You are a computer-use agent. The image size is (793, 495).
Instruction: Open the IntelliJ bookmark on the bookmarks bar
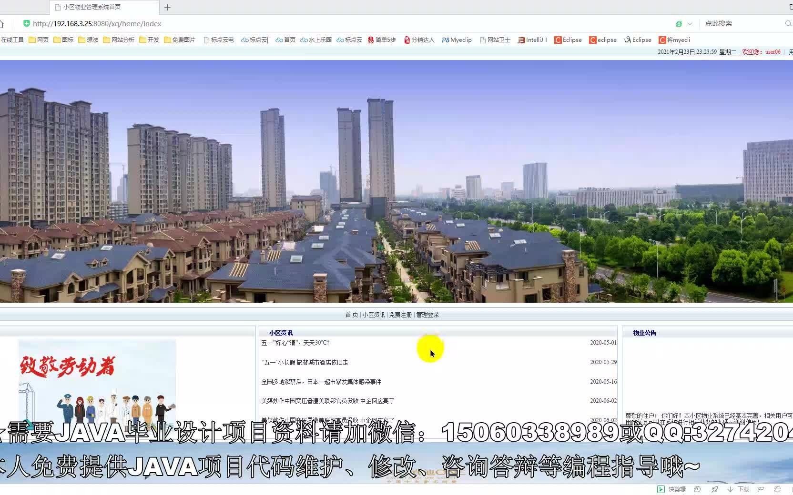click(x=532, y=40)
